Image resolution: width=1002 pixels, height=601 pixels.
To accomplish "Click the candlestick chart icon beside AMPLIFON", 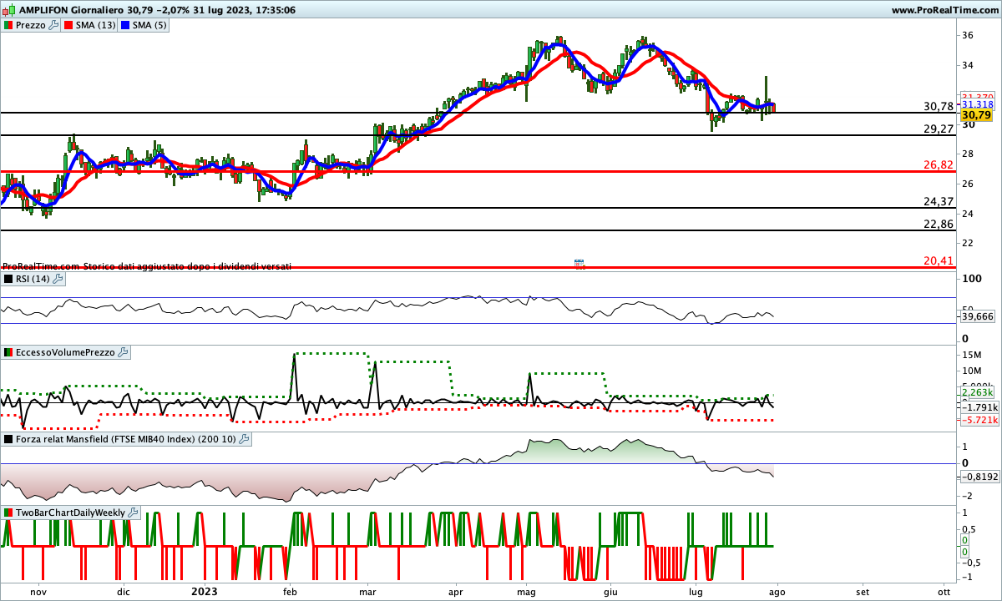I will [x=8, y=10].
